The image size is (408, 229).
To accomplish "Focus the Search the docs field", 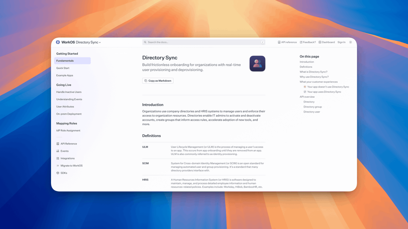I will click(x=204, y=42).
